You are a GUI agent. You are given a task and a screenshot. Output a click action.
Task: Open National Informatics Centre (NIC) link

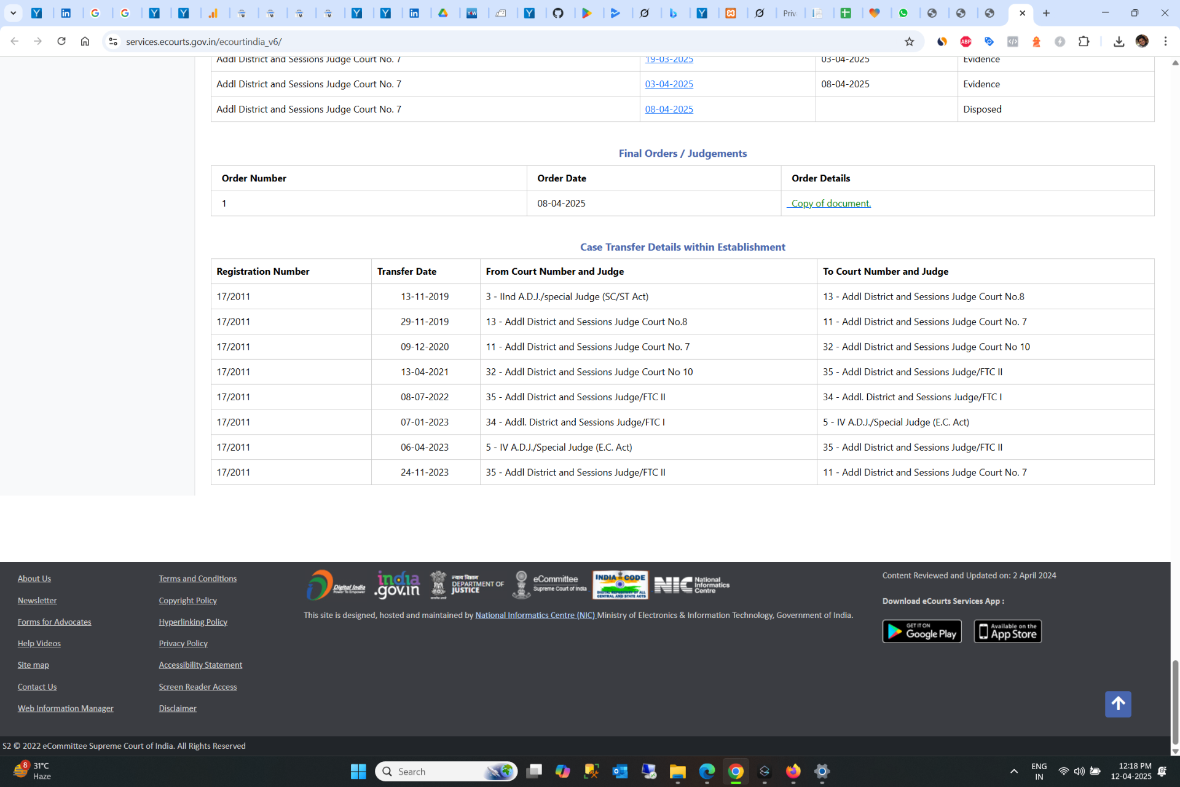pyautogui.click(x=535, y=615)
